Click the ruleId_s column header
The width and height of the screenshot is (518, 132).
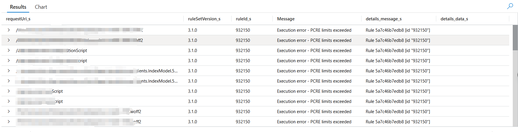tap(243, 19)
